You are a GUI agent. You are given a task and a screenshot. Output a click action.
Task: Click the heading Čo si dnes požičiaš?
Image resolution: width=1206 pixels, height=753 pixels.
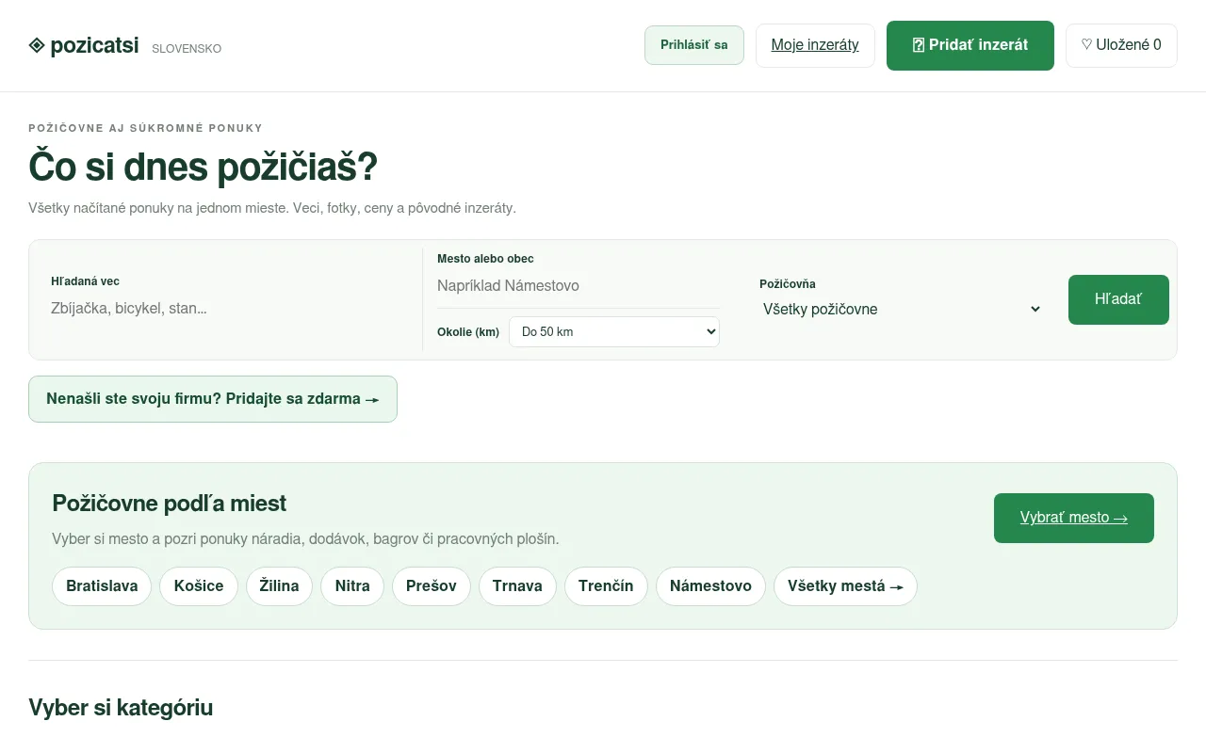(x=203, y=167)
